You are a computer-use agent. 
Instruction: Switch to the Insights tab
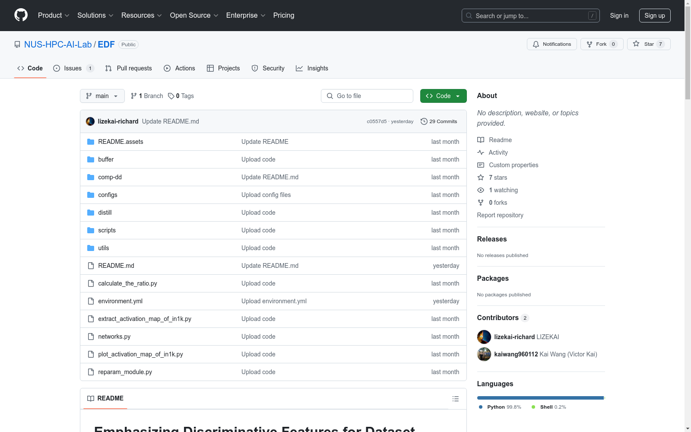pyautogui.click(x=312, y=68)
